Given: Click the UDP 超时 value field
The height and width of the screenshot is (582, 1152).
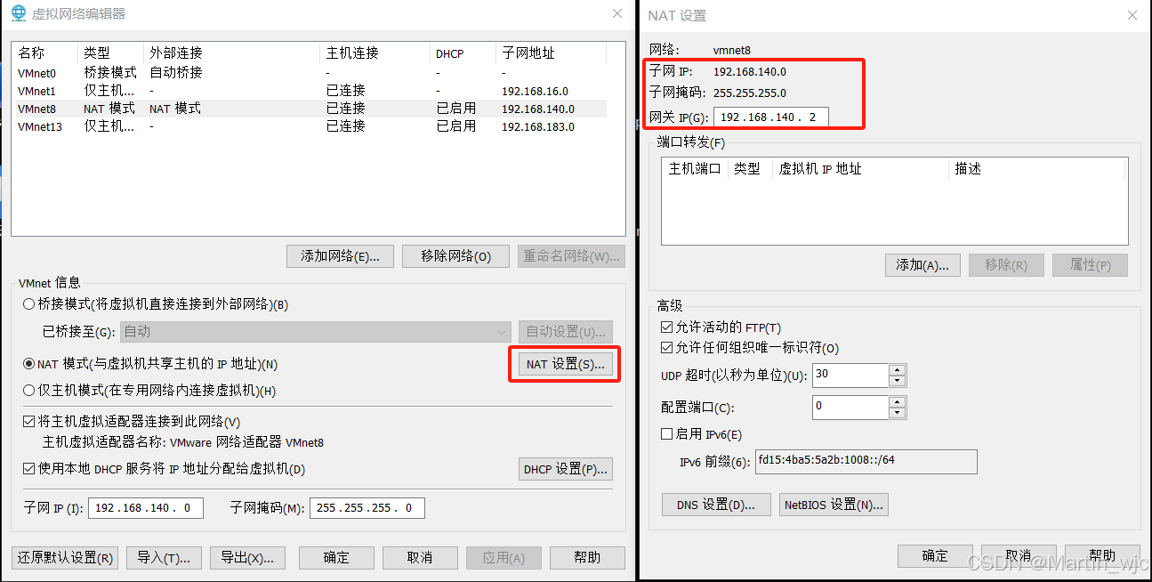Looking at the screenshot, I should click(850, 376).
